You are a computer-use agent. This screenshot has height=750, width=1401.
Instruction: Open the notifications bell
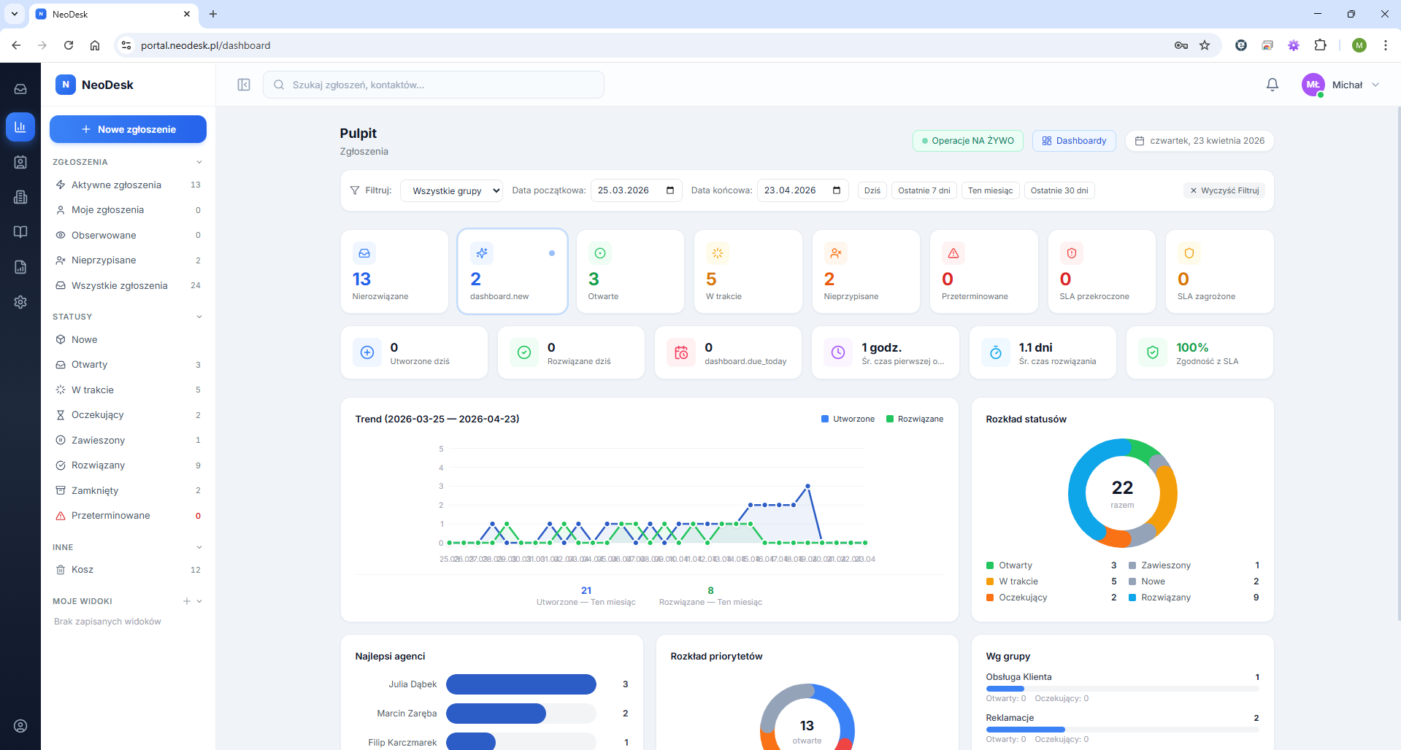tap(1272, 85)
